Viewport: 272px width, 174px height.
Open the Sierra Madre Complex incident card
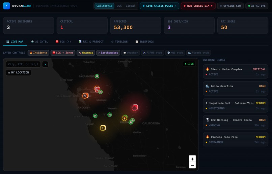(236, 71)
